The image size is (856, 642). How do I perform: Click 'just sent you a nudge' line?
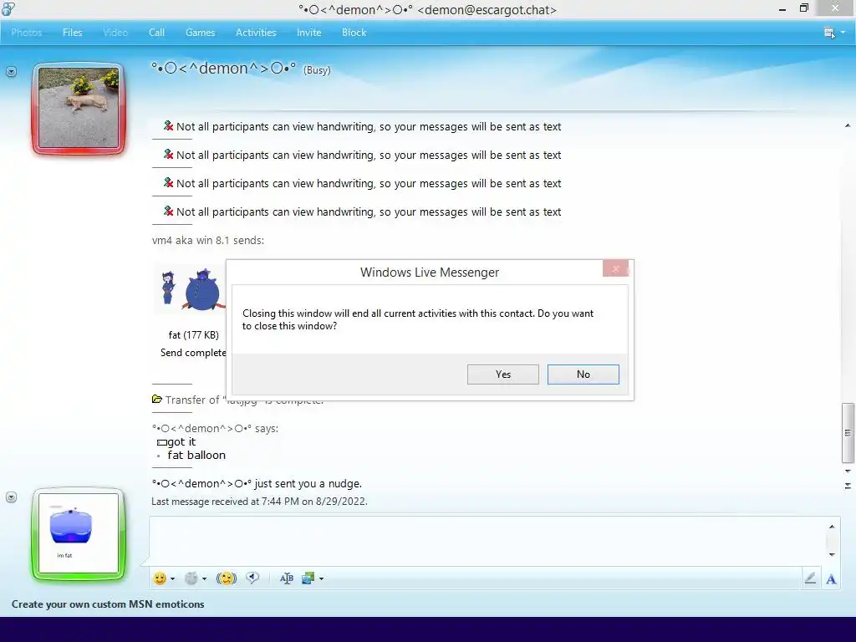point(257,484)
